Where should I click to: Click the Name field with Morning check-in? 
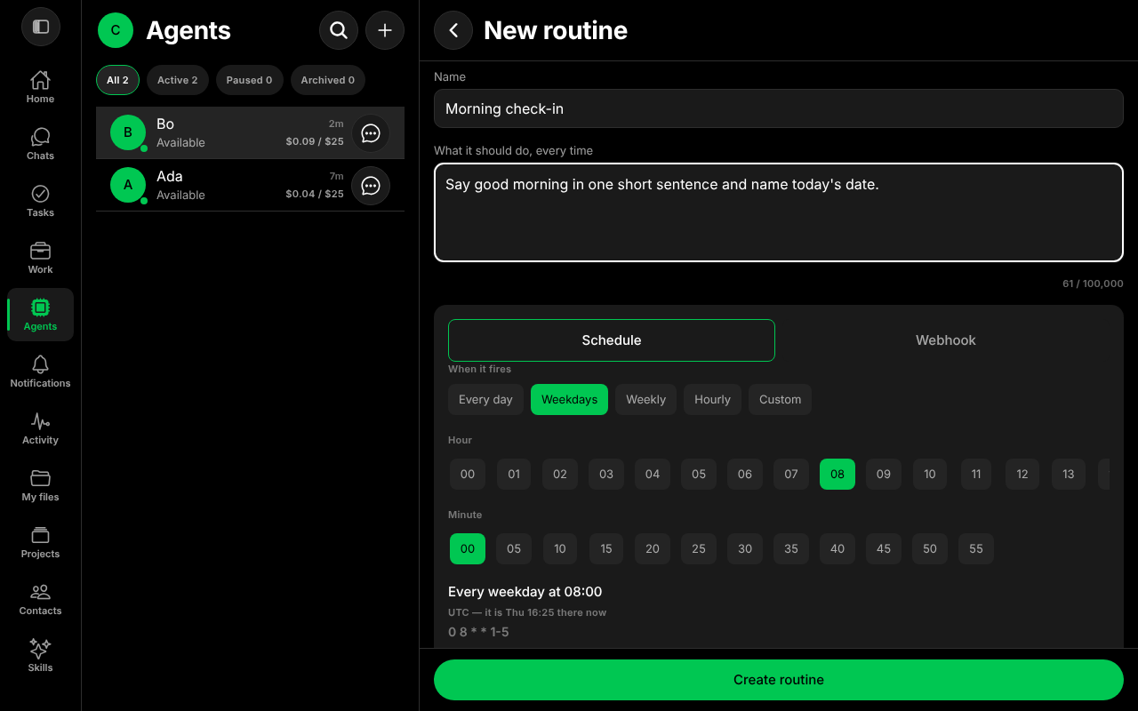tap(779, 108)
